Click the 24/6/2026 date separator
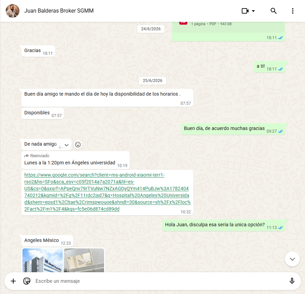The height and width of the screenshot is (294, 305). (x=151, y=29)
